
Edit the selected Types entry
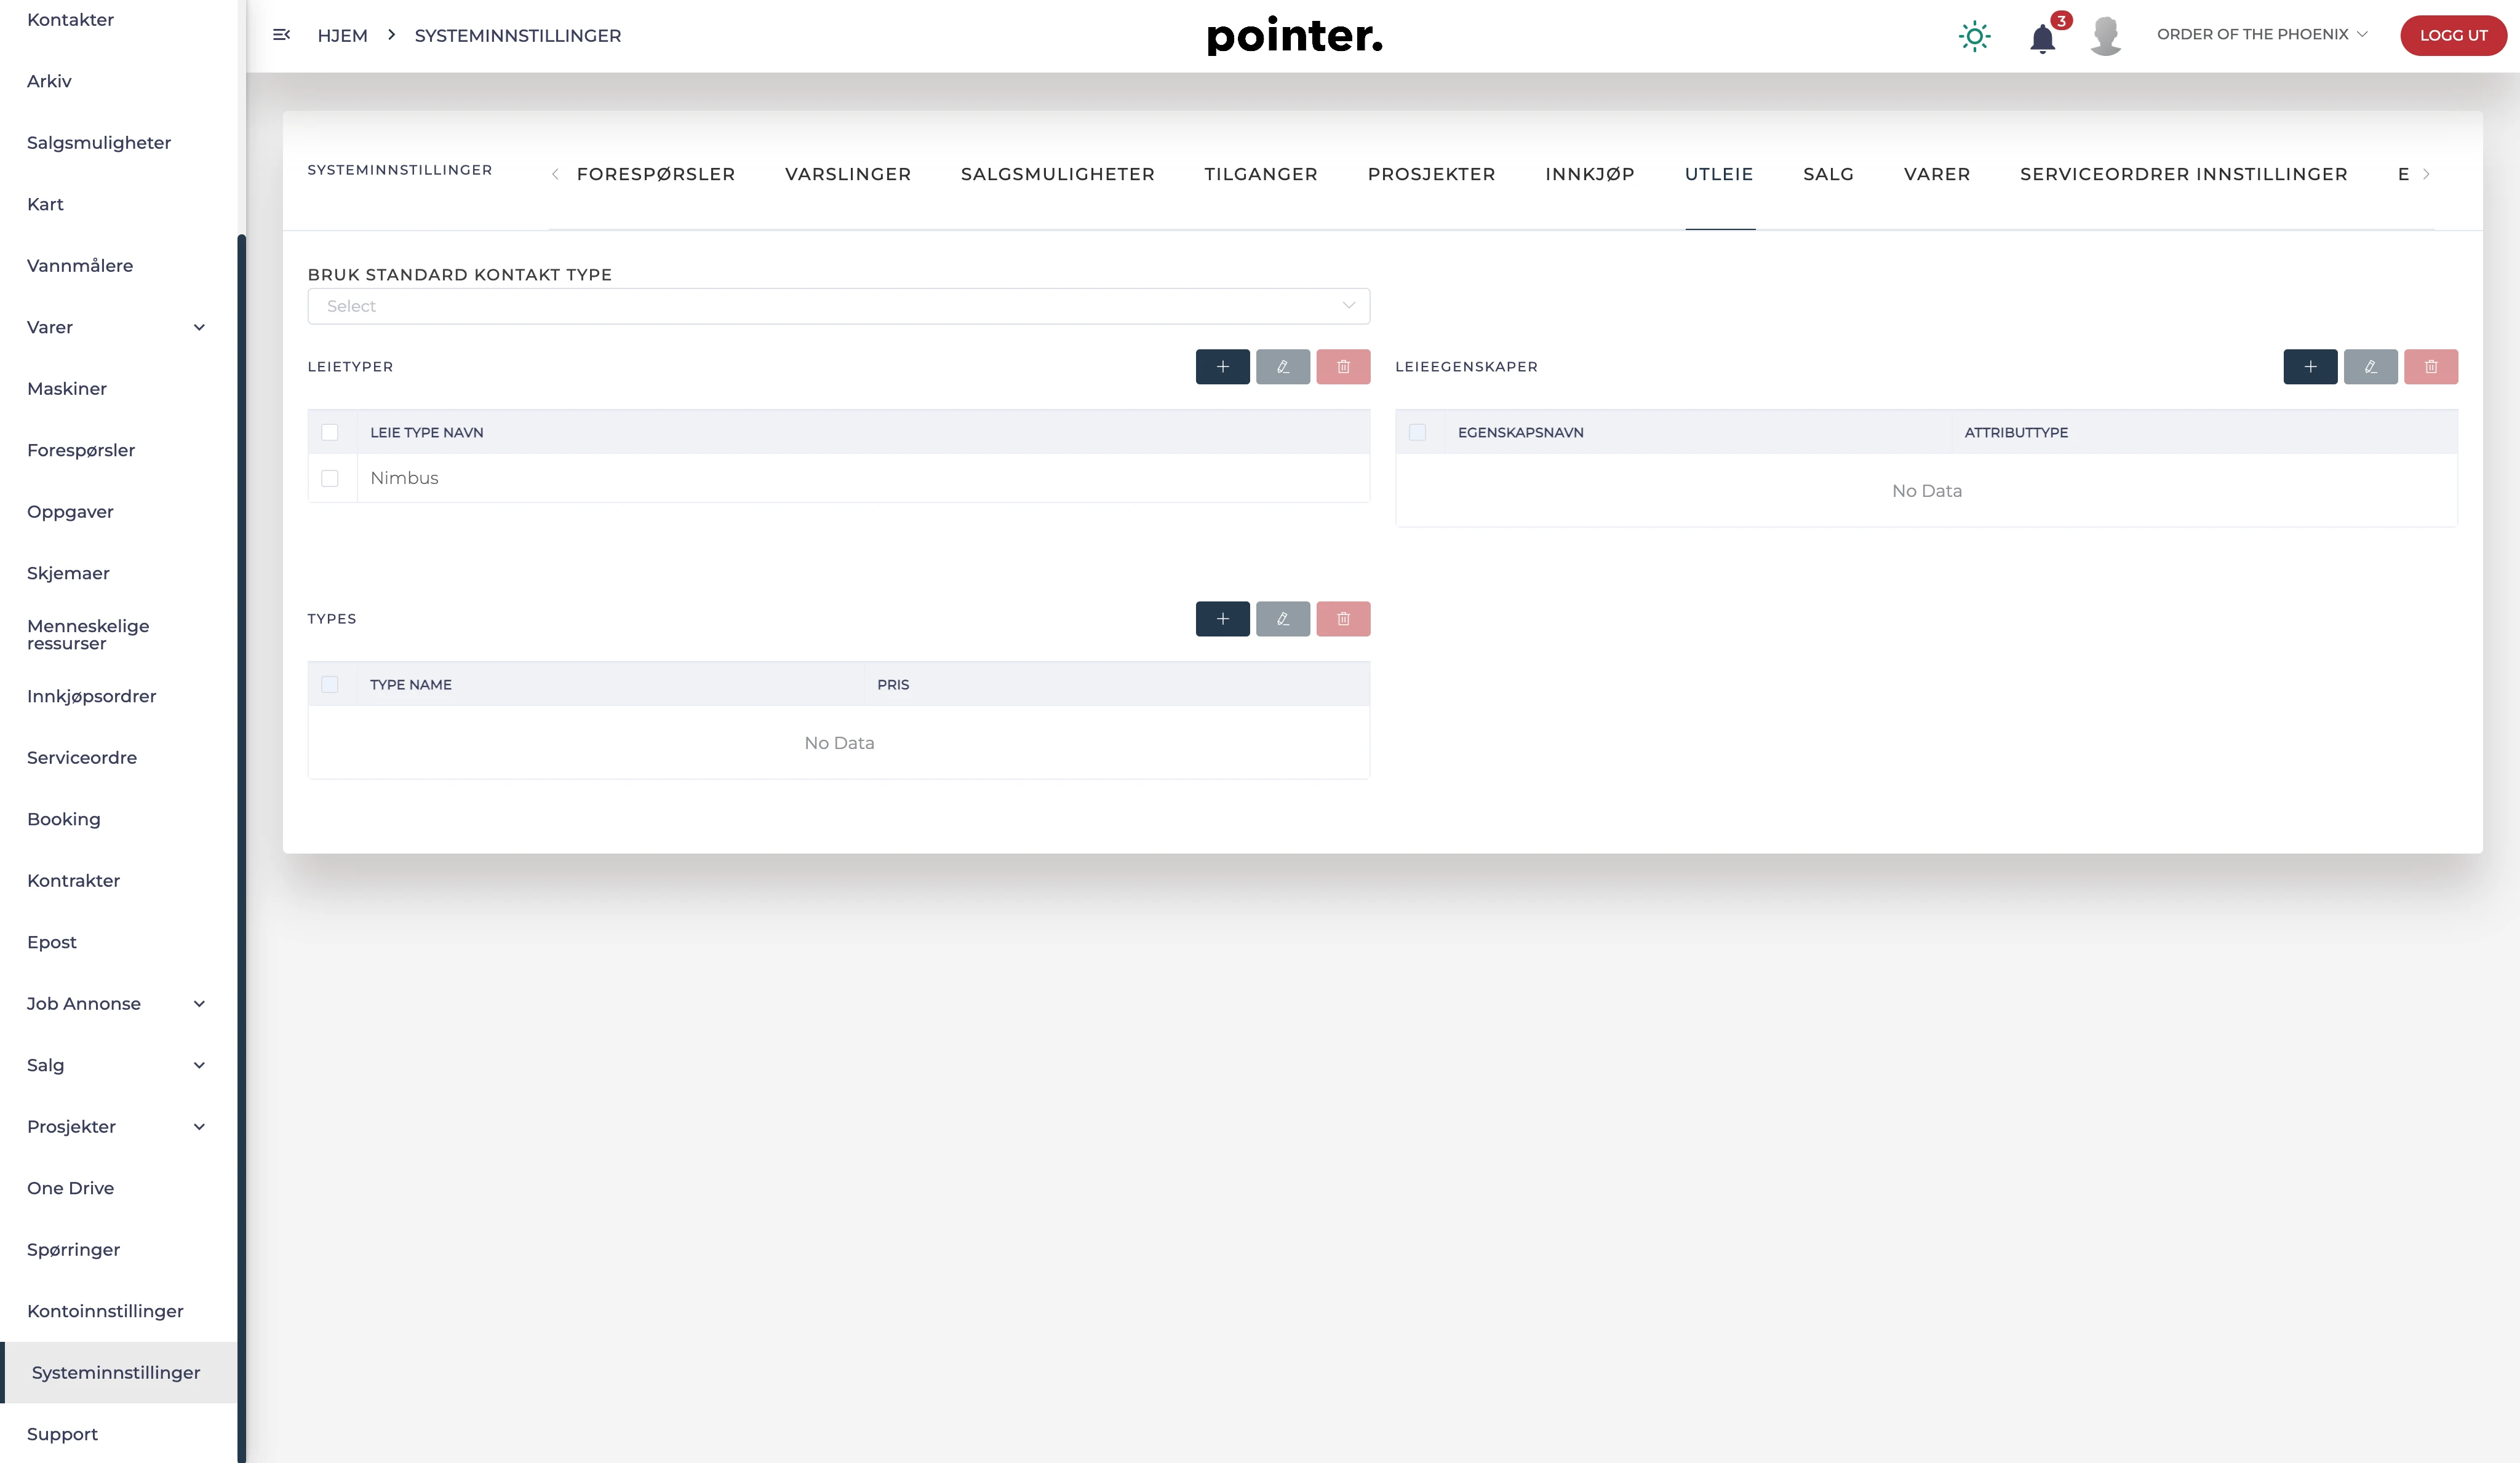click(x=1282, y=619)
